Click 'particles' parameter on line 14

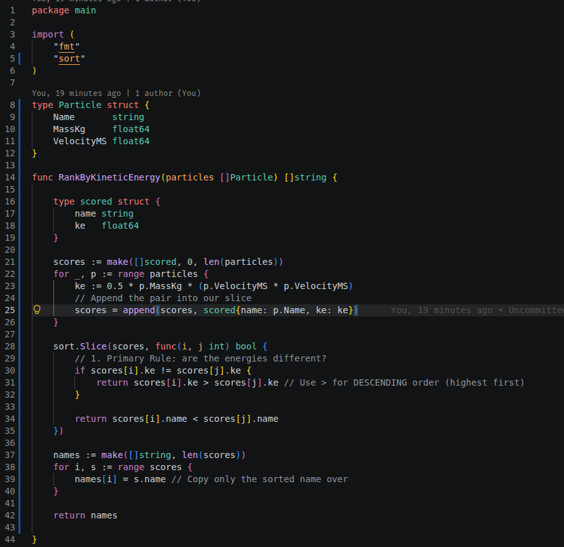(189, 177)
